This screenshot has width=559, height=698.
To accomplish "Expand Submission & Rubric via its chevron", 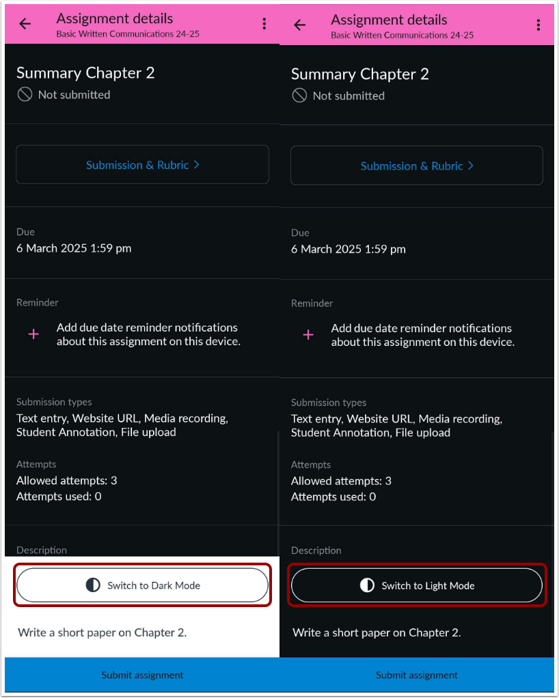I will (x=196, y=165).
